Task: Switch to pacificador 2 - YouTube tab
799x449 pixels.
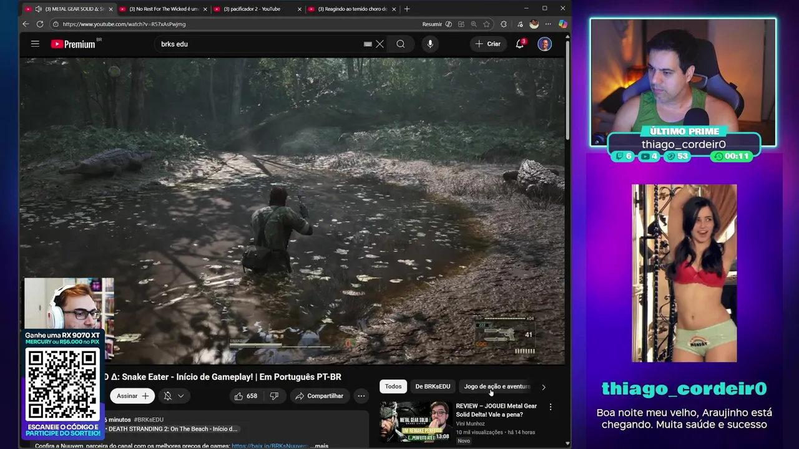Action: click(257, 9)
